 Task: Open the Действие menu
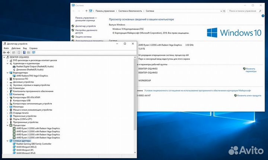click(x=16, y=48)
